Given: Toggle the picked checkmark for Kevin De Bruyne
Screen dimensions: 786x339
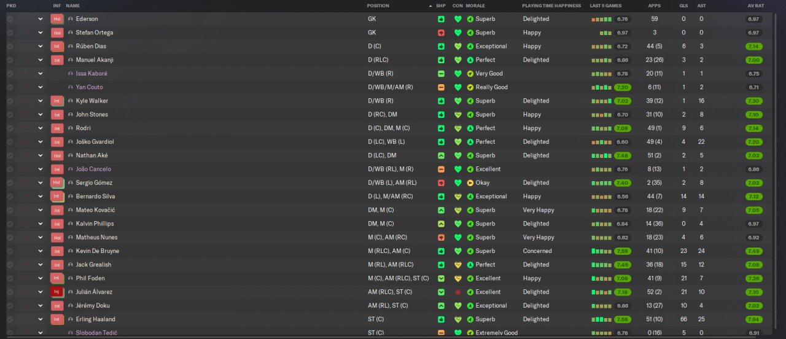Looking at the screenshot, I should coord(10,251).
